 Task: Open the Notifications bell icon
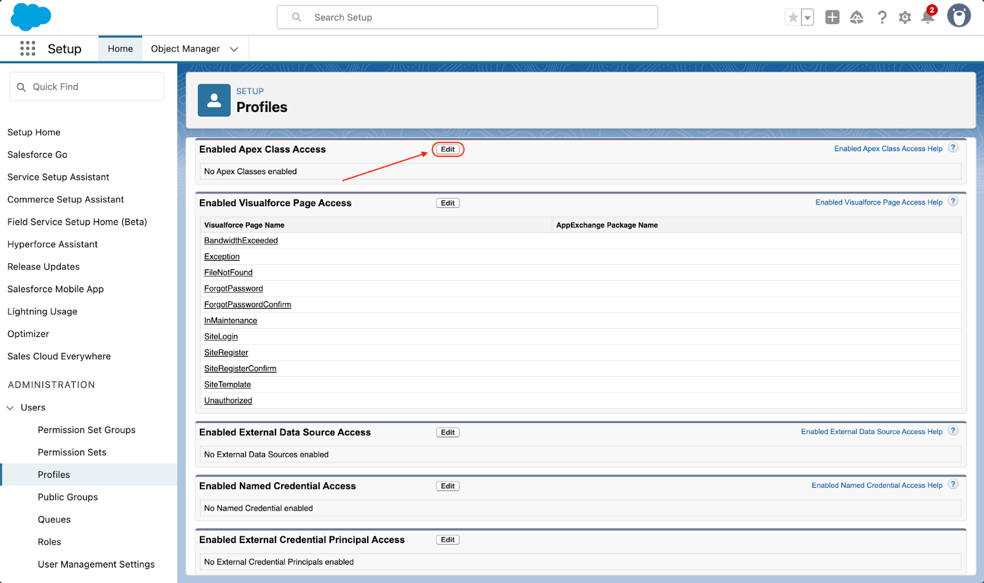(x=927, y=17)
